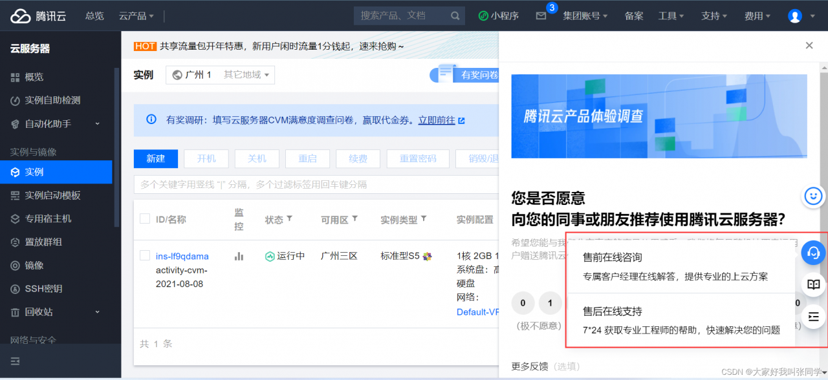Click the smiley feedback floating icon
This screenshot has width=828, height=380.
coord(814,195)
